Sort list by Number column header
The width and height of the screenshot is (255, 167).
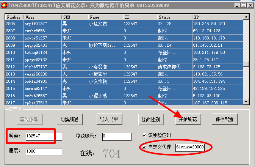pos(14,17)
